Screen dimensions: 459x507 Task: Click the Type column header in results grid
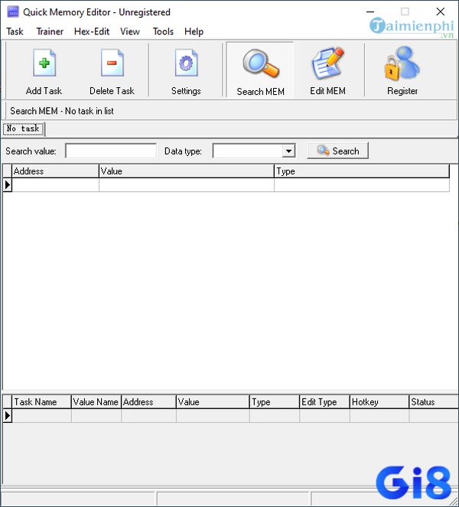[362, 171]
